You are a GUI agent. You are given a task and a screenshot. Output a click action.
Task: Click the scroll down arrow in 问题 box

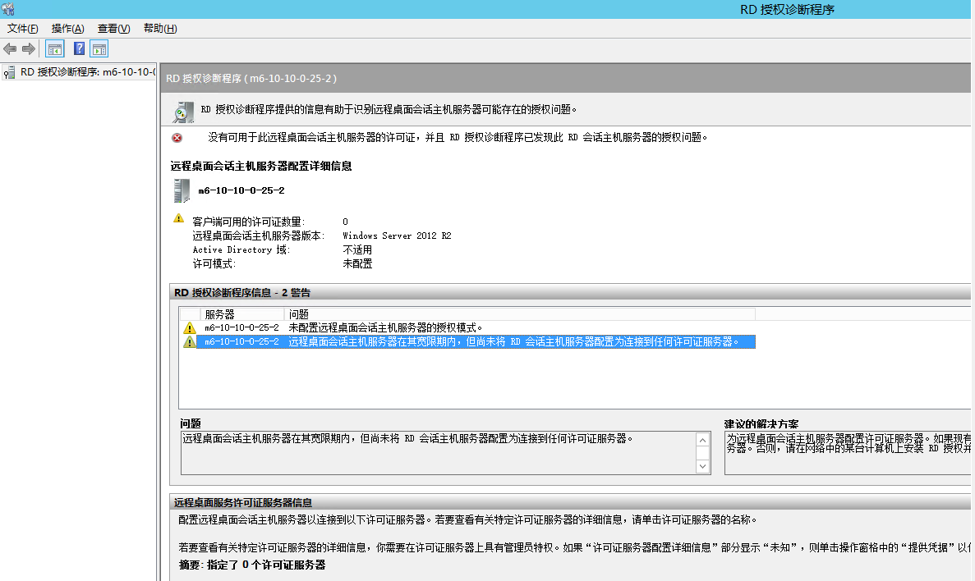click(702, 466)
